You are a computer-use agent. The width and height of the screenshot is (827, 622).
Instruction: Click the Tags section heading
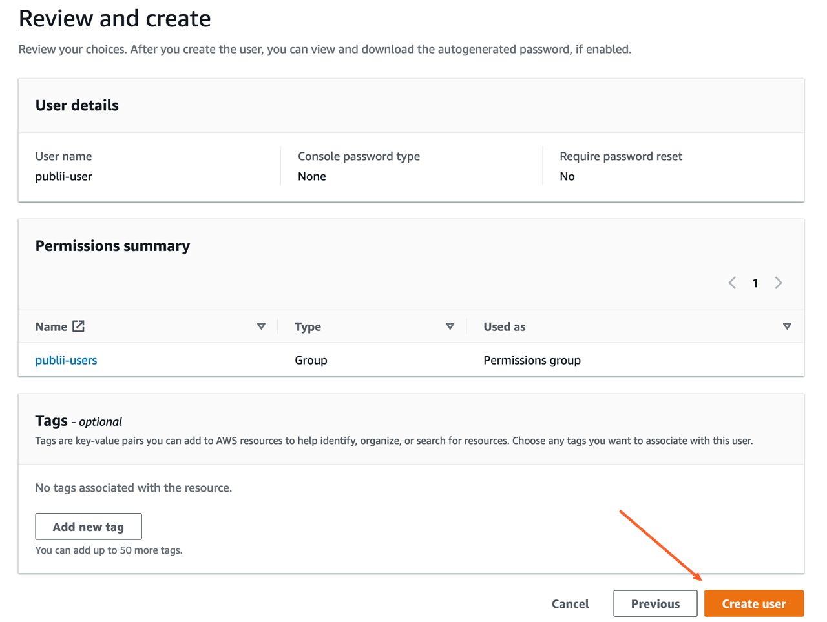(x=51, y=420)
